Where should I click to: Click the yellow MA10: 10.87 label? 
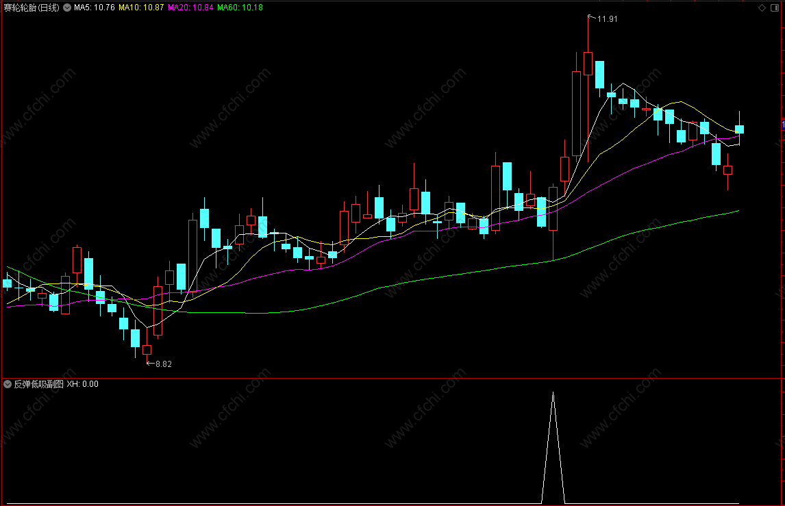141,8
